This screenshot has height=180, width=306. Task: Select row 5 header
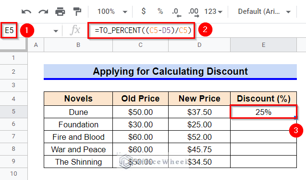(x=13, y=112)
